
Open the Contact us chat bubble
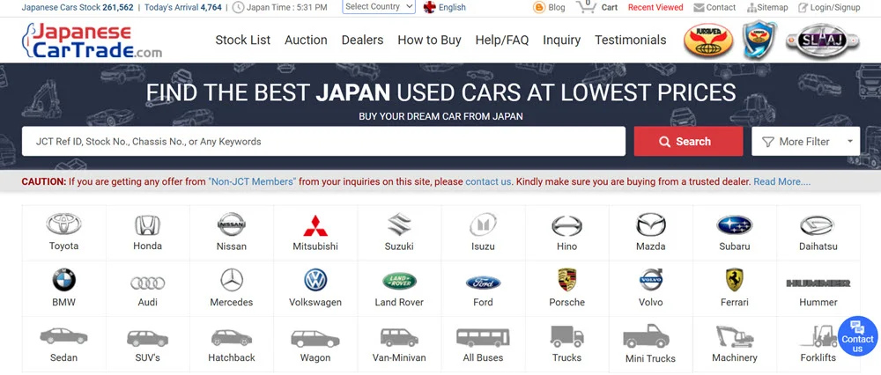(857, 337)
